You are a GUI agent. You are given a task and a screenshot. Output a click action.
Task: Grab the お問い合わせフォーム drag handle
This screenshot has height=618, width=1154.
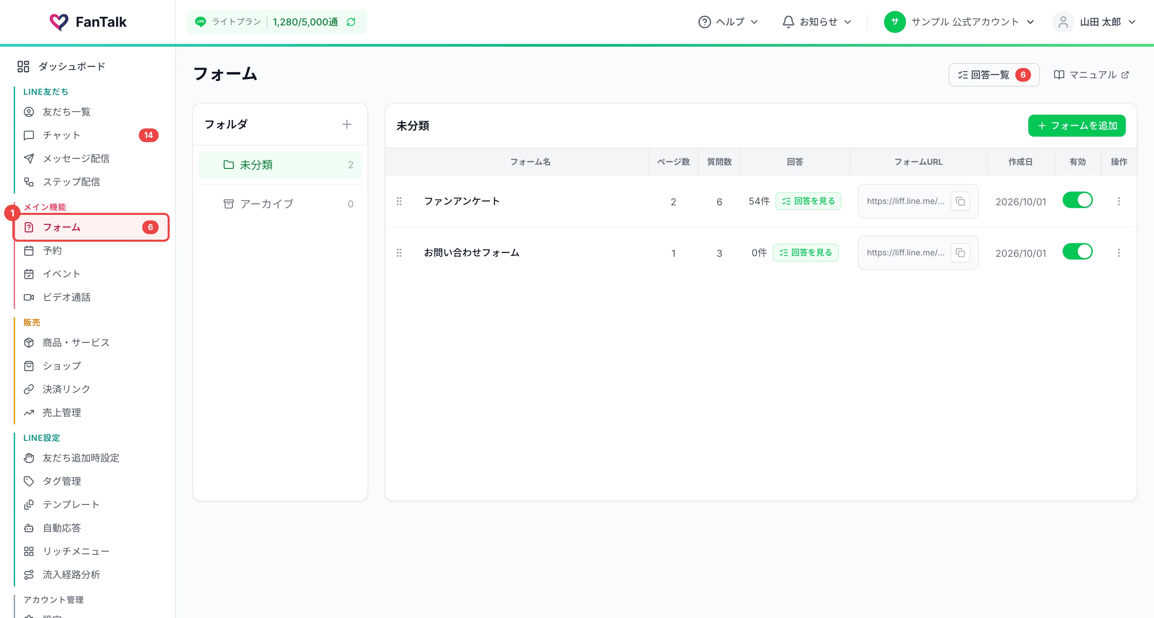[x=399, y=253]
